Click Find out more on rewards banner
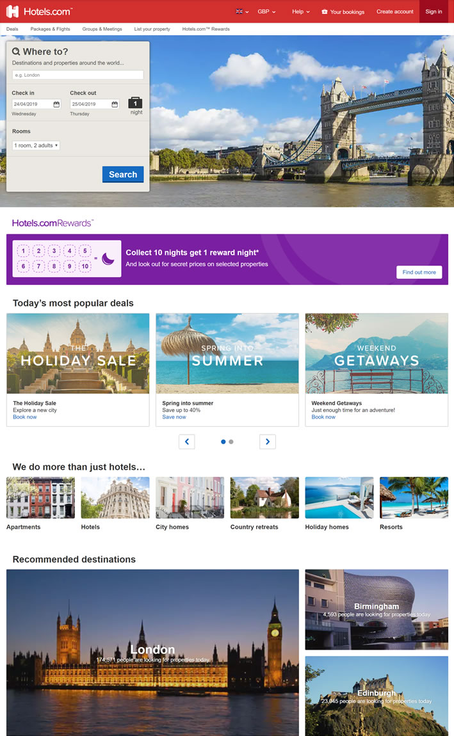The height and width of the screenshot is (736, 454). (419, 272)
